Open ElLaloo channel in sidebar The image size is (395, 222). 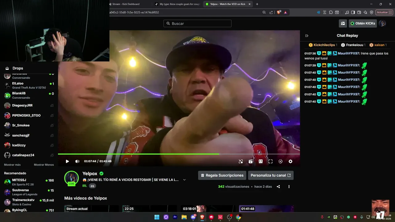click(x=29, y=85)
